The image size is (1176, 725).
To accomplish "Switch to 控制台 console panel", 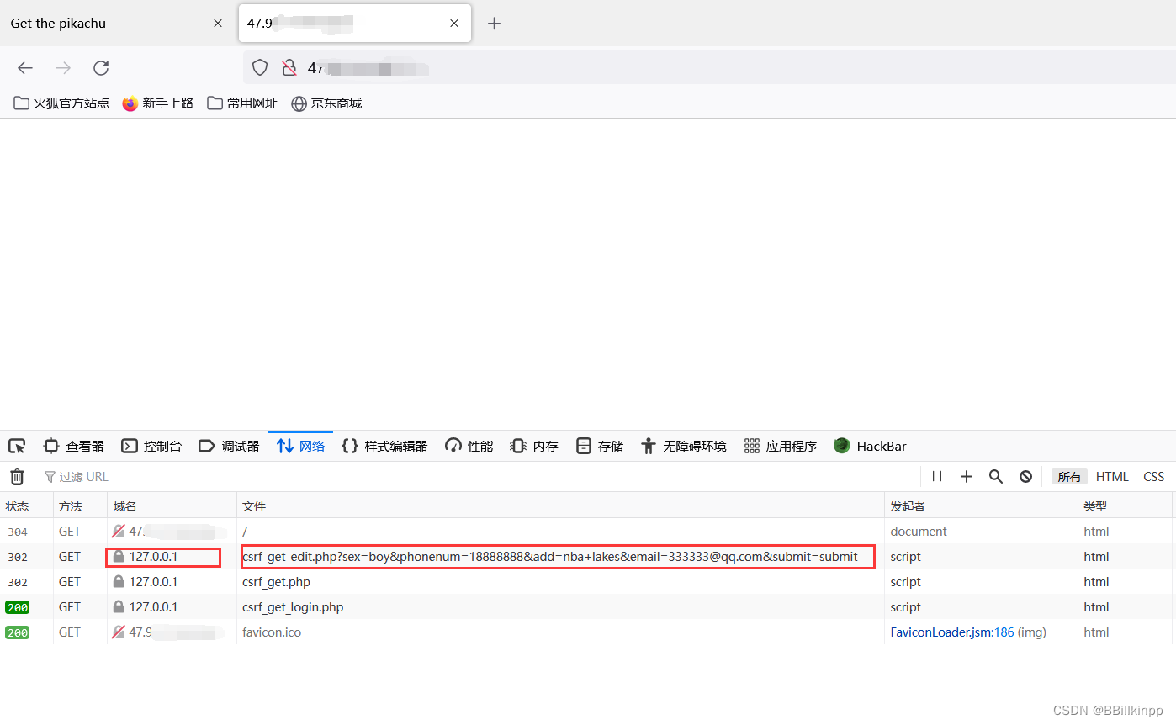I will tap(151, 446).
